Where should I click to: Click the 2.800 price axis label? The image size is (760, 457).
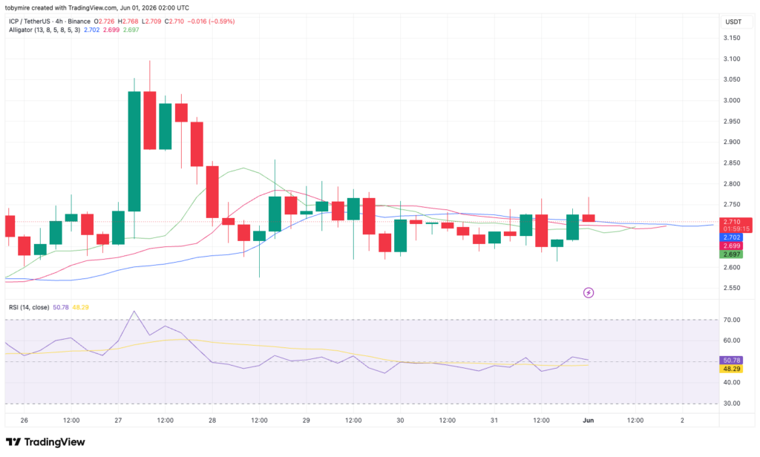731,184
